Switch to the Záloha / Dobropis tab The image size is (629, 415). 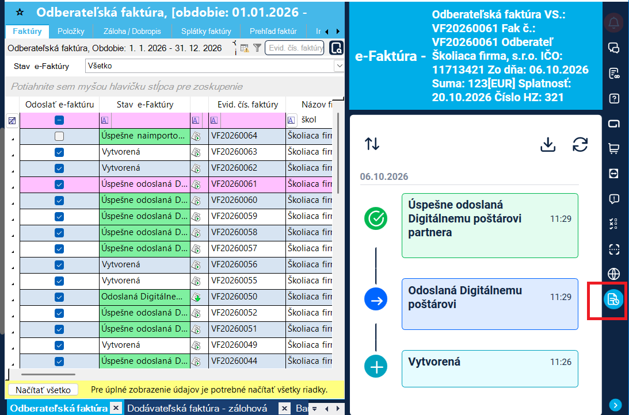tap(132, 31)
